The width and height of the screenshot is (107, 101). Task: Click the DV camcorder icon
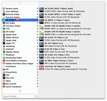[x=4, y=69]
